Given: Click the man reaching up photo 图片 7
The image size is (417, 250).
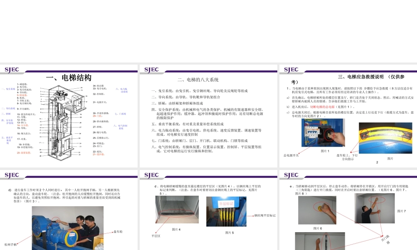Looking at the screenshot, I should click(374, 208).
